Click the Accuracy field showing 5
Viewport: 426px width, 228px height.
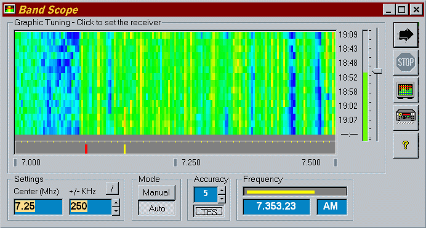(206, 194)
